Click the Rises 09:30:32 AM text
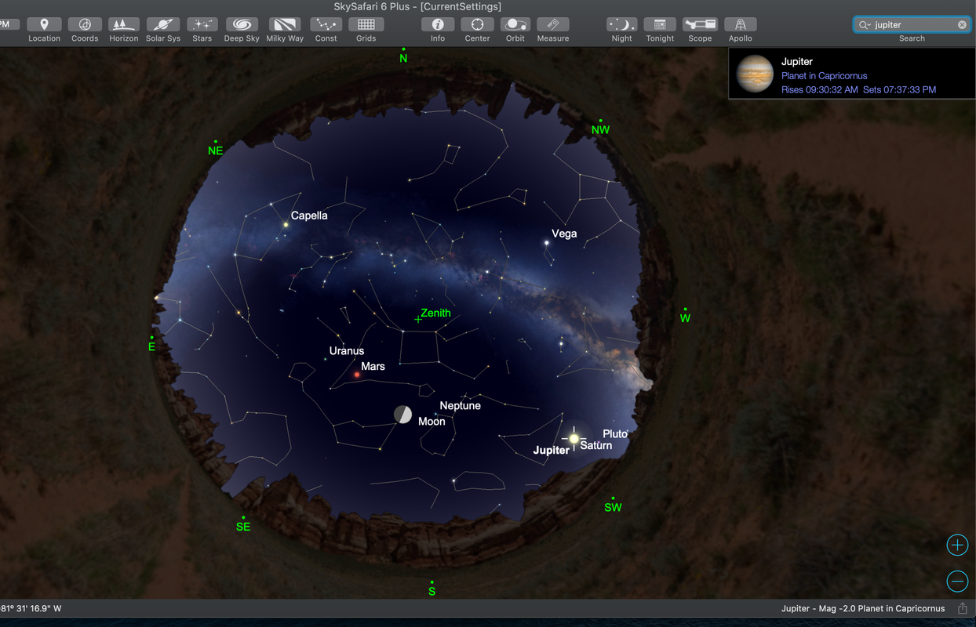 [820, 90]
